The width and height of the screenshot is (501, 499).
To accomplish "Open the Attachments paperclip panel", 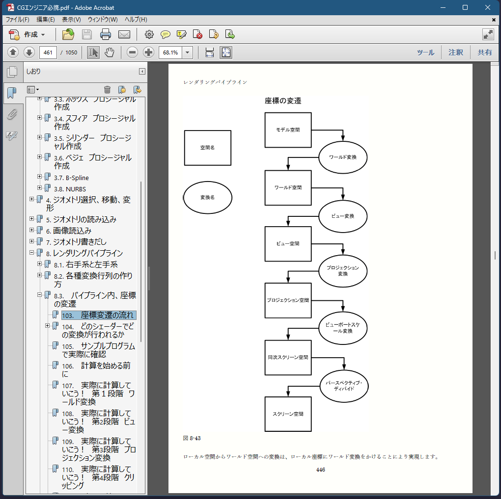I will pyautogui.click(x=12, y=115).
